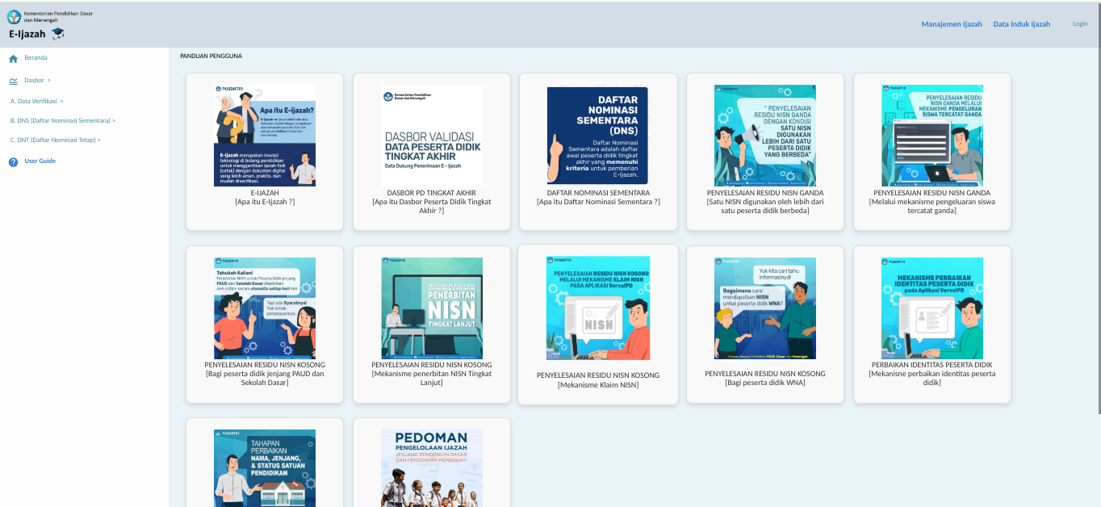Screen dimensions: 1101x507
Task: Click caption '[Satu NISN digunakan oleh lebih dari…'
Action: coord(765,207)
